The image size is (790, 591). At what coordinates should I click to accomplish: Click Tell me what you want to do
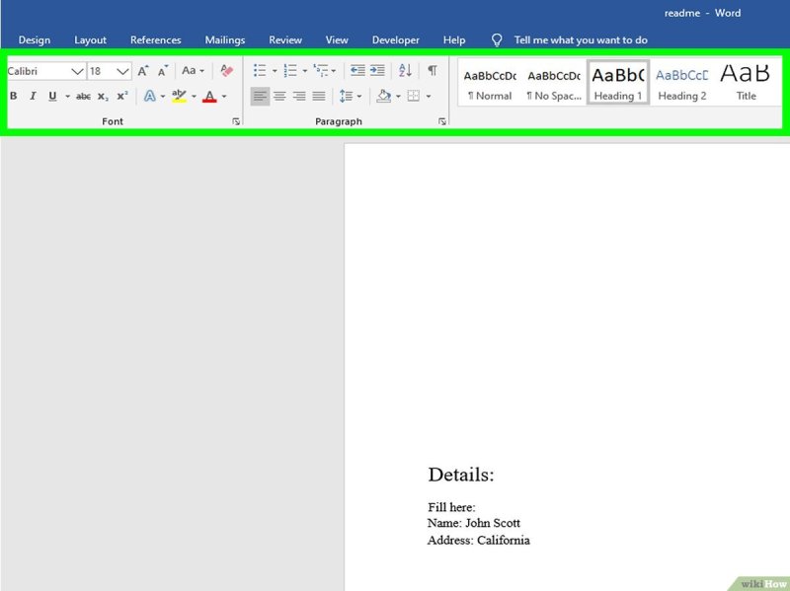pyautogui.click(x=581, y=39)
